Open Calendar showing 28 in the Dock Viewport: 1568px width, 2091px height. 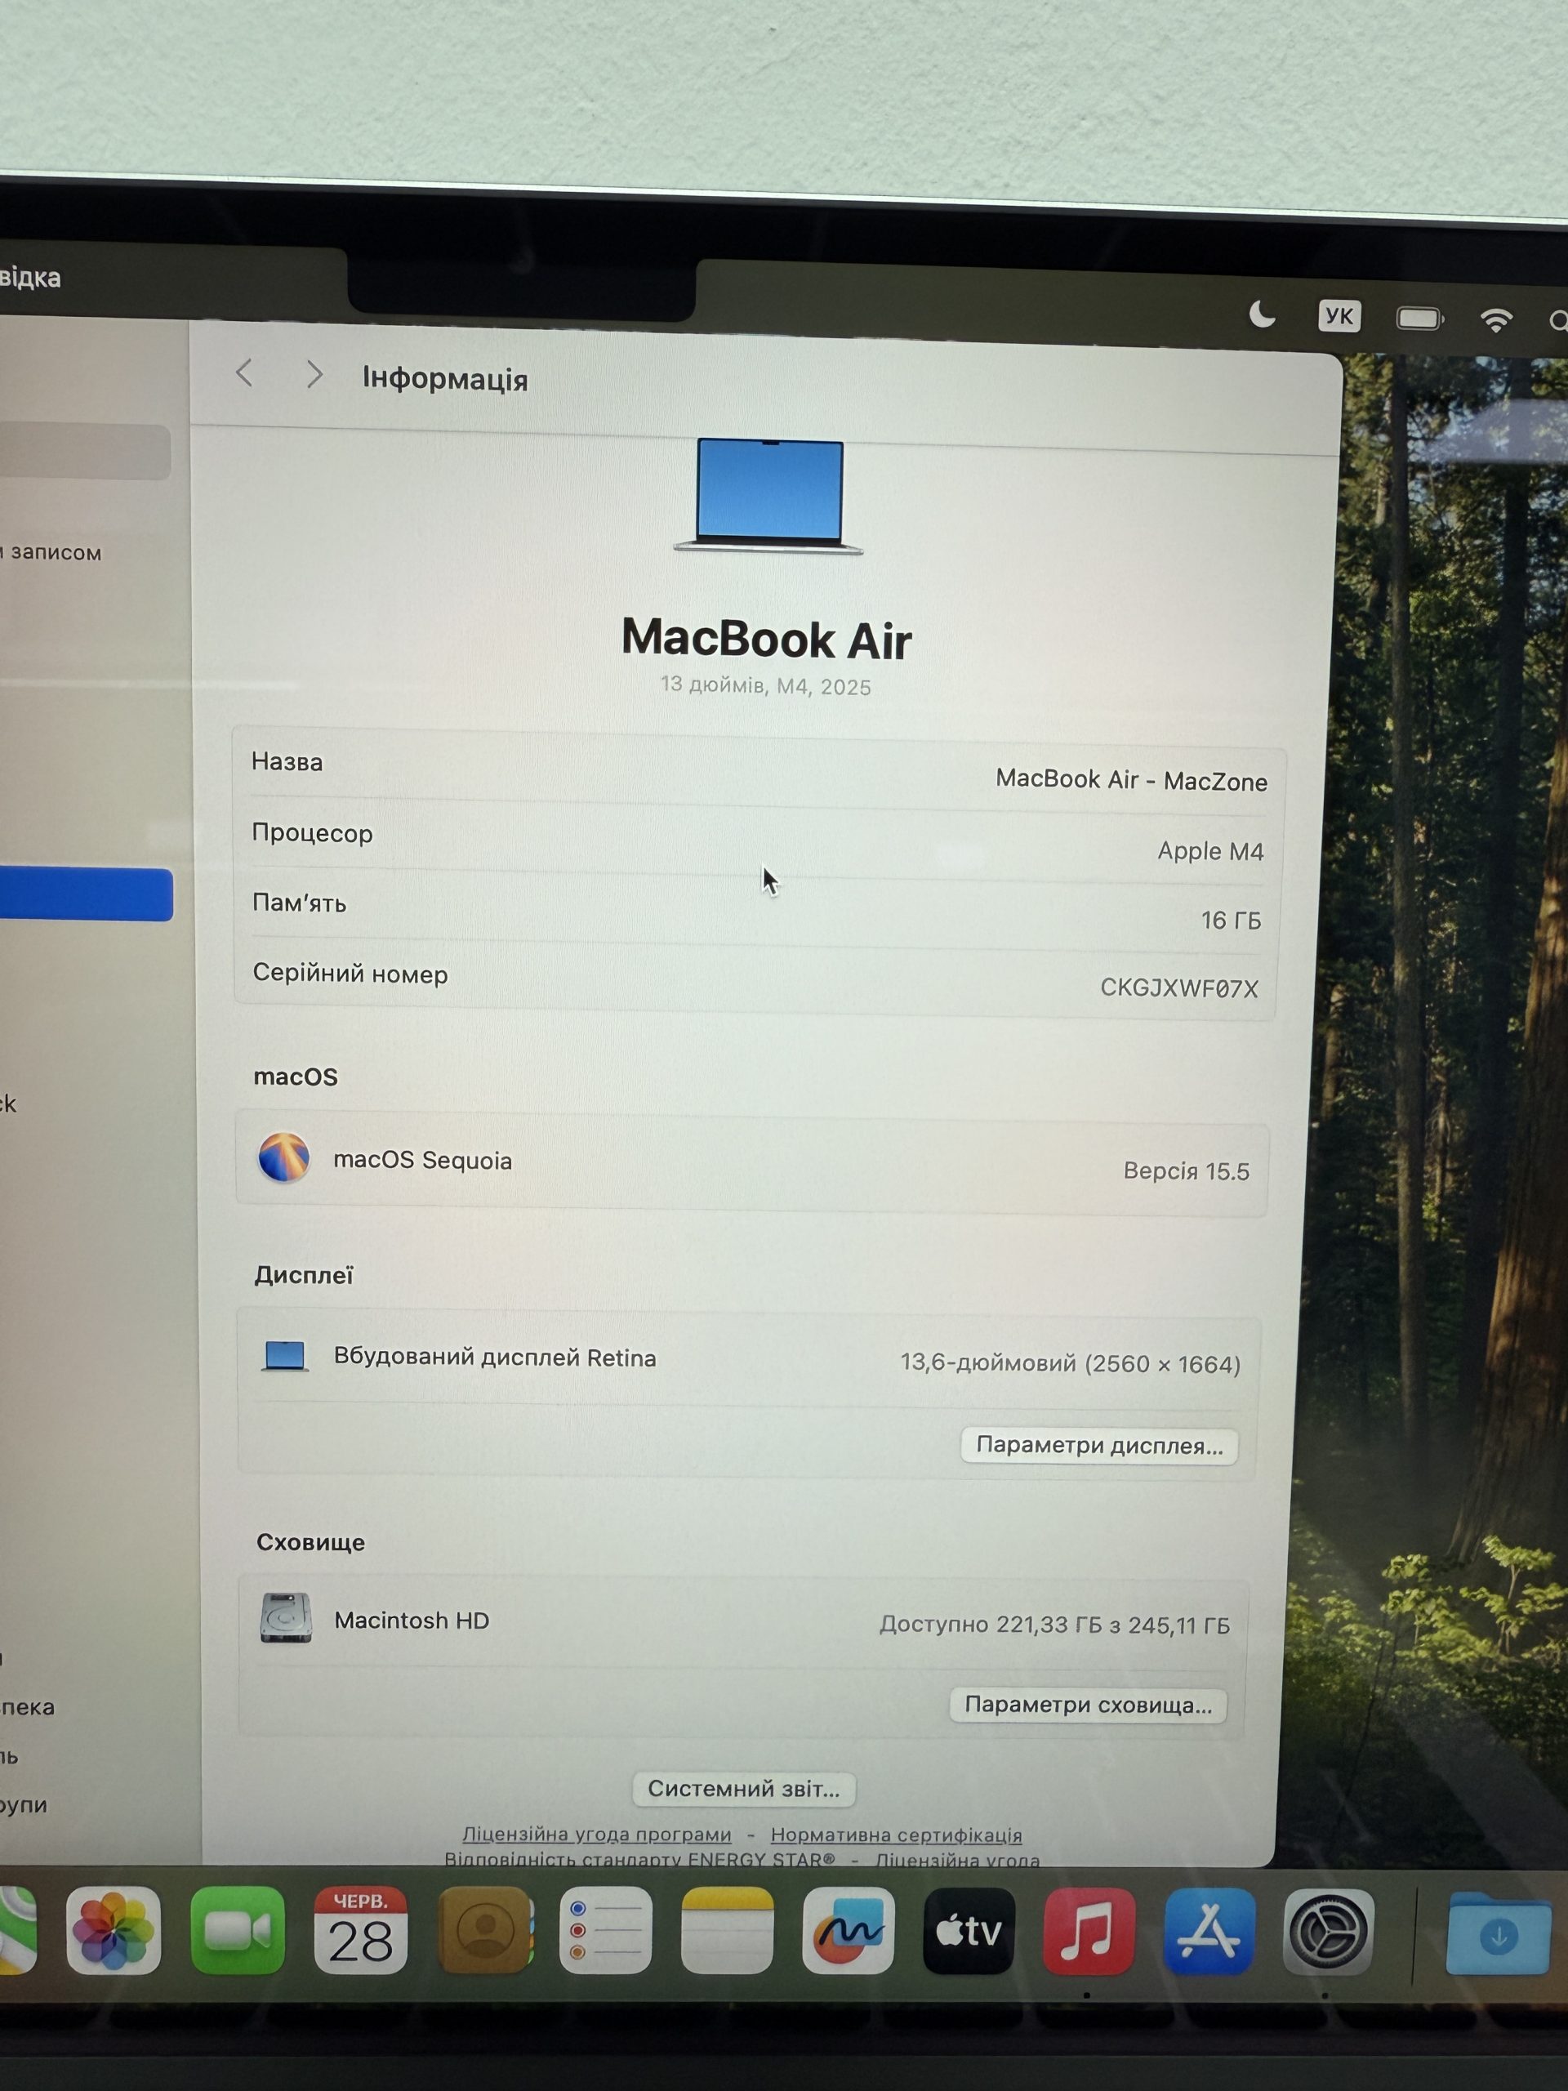[x=360, y=1929]
